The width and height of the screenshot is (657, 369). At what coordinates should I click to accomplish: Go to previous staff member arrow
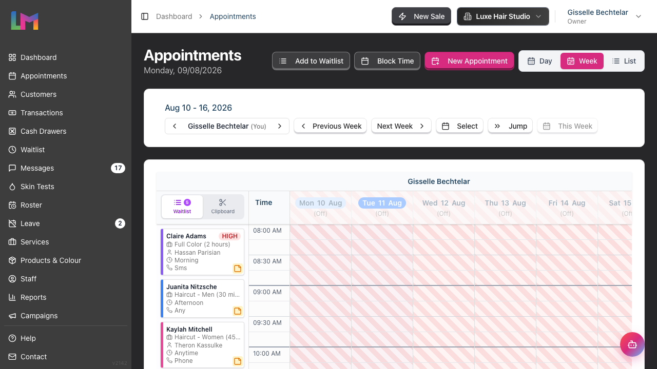(175, 126)
